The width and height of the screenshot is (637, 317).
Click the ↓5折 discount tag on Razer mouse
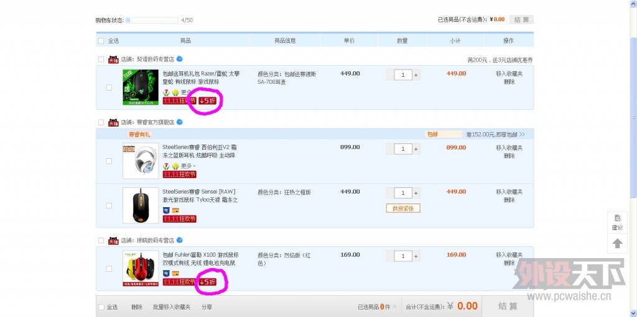pos(207,100)
